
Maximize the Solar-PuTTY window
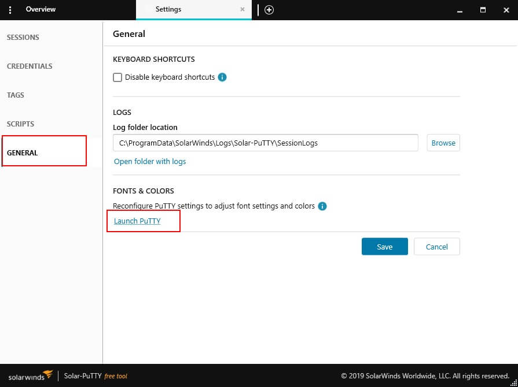[483, 10]
